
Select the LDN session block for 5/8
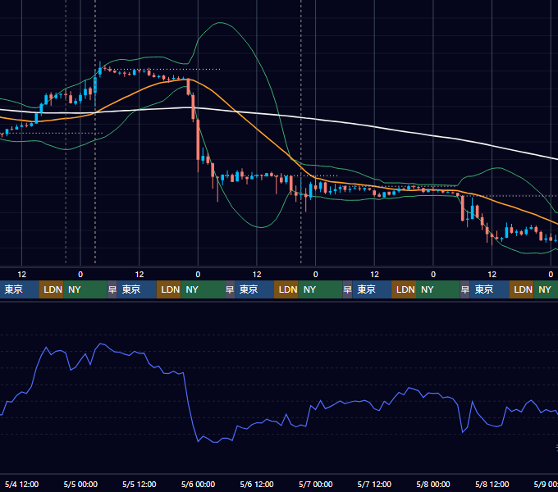(x=521, y=289)
